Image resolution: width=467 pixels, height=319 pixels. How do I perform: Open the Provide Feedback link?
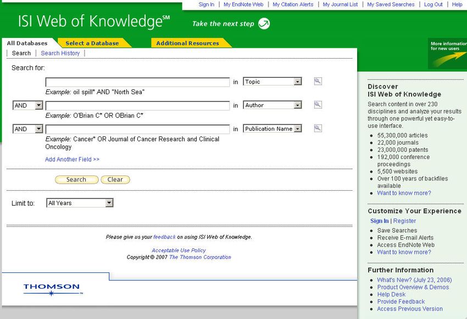[x=401, y=302]
